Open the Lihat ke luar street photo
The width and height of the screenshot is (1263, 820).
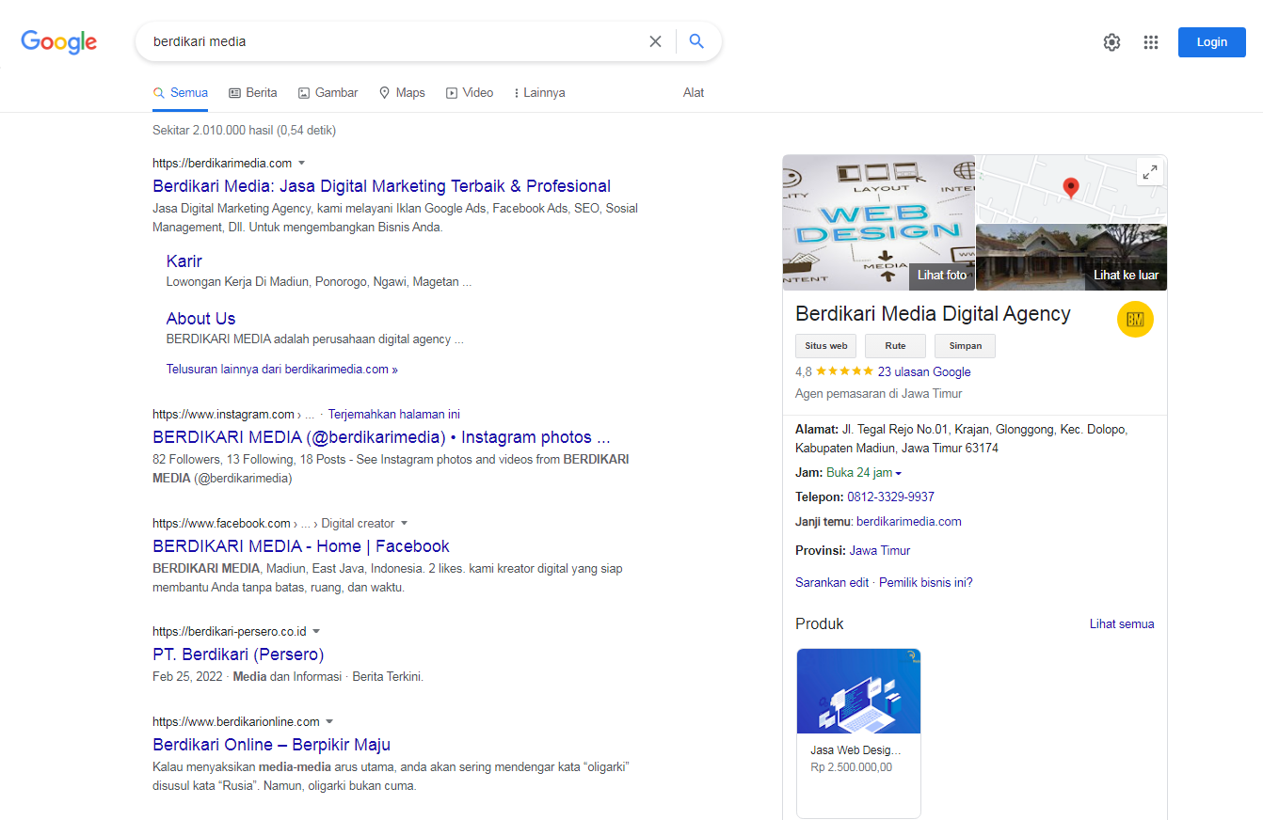(1071, 257)
